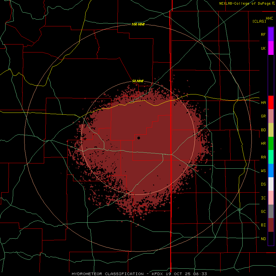Click the brown BI legend swatch

[x=271, y=225]
